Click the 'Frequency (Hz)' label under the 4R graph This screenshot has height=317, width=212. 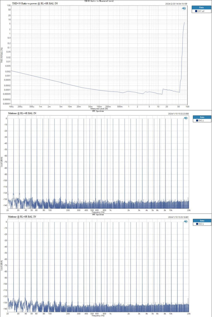coord(98,212)
